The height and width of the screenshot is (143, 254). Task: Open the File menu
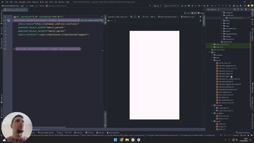pos(7,2)
